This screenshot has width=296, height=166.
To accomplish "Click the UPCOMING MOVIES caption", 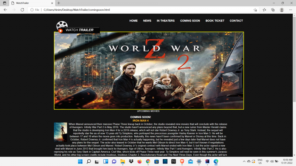I will [148, 111].
